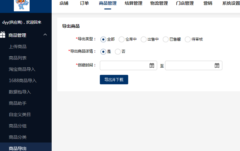Click the start creation time field
The height and width of the screenshot is (151, 240).
point(124,65)
